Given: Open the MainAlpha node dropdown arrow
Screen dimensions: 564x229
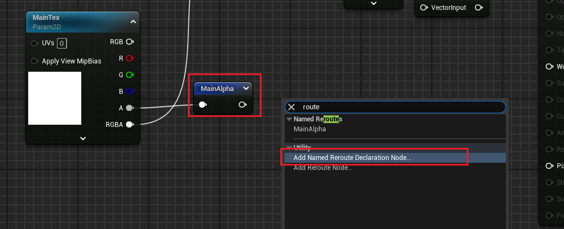Looking at the screenshot, I should coord(246,88).
